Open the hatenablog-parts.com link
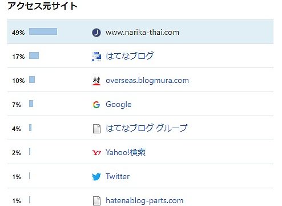The height and width of the screenshot is (206, 282). click(x=144, y=201)
